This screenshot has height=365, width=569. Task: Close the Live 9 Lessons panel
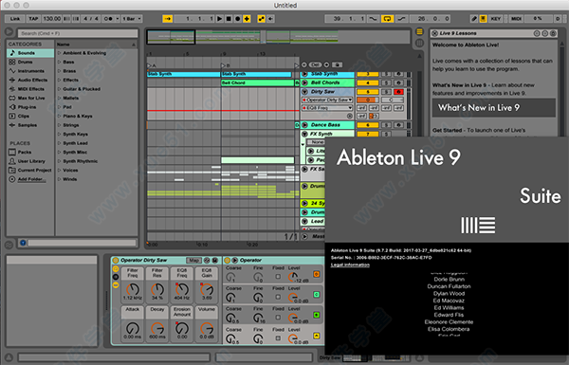pyautogui.click(x=434, y=33)
